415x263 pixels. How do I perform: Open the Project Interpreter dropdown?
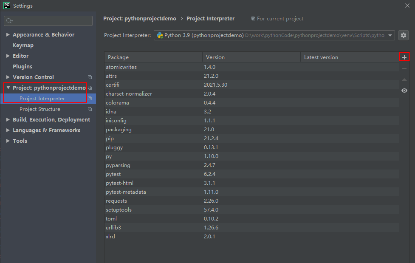click(x=274, y=35)
